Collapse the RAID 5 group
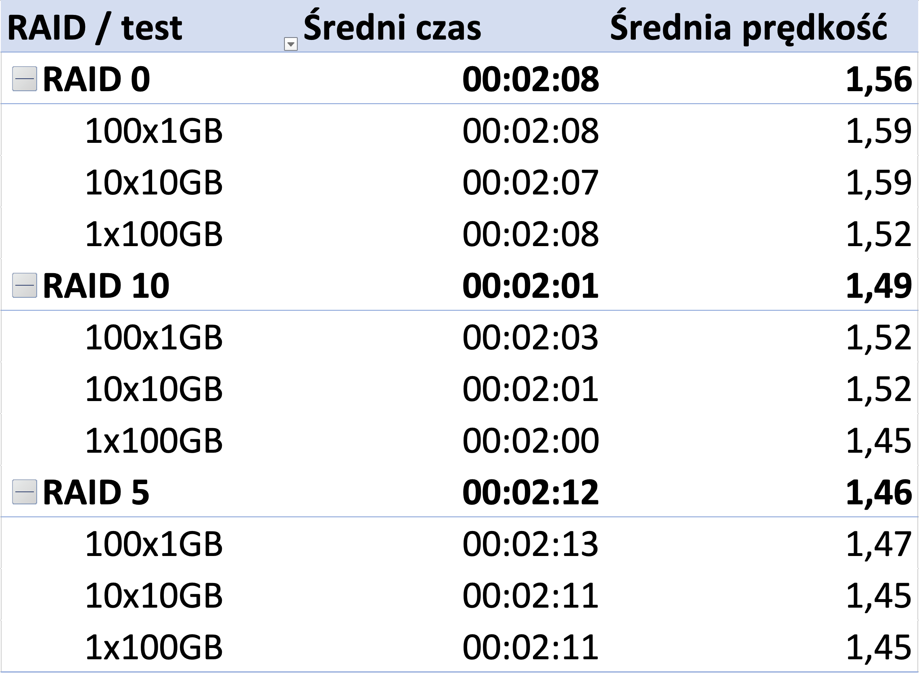Viewport: 919px width, 673px height. pos(25,492)
